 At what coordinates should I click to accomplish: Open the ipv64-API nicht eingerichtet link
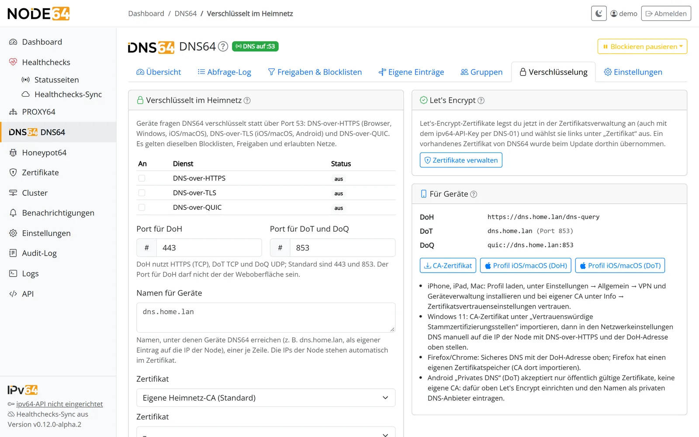(x=59, y=404)
